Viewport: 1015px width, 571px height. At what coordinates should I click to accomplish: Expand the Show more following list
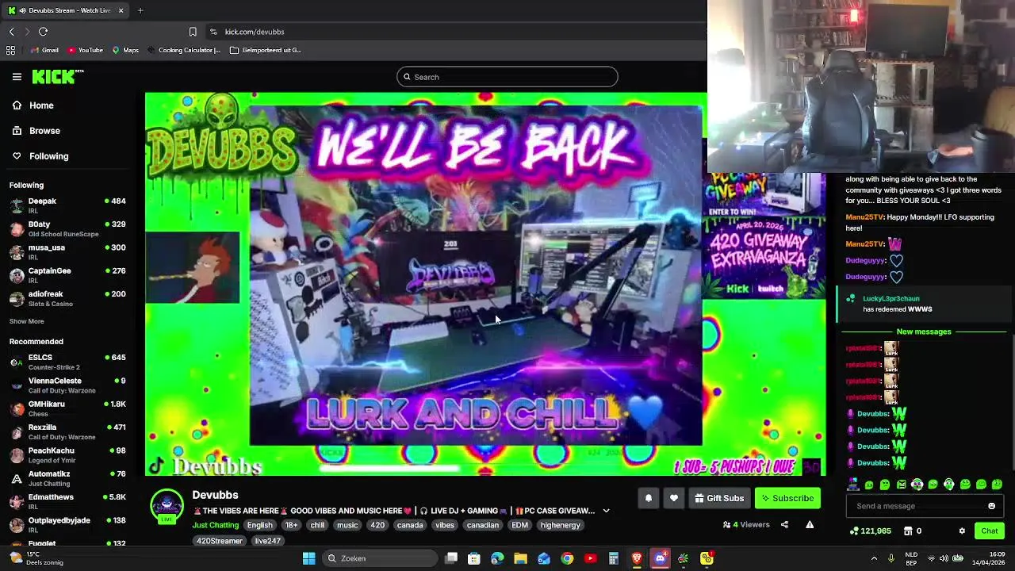click(27, 321)
